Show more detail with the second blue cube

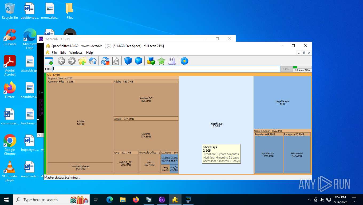tap(139, 61)
